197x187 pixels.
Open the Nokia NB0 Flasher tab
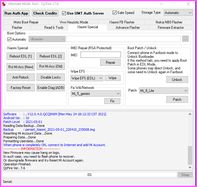click(169, 22)
